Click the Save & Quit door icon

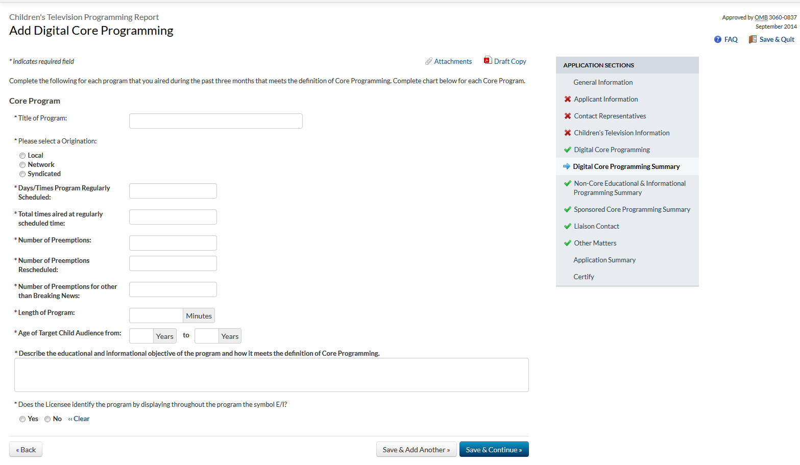click(x=753, y=40)
